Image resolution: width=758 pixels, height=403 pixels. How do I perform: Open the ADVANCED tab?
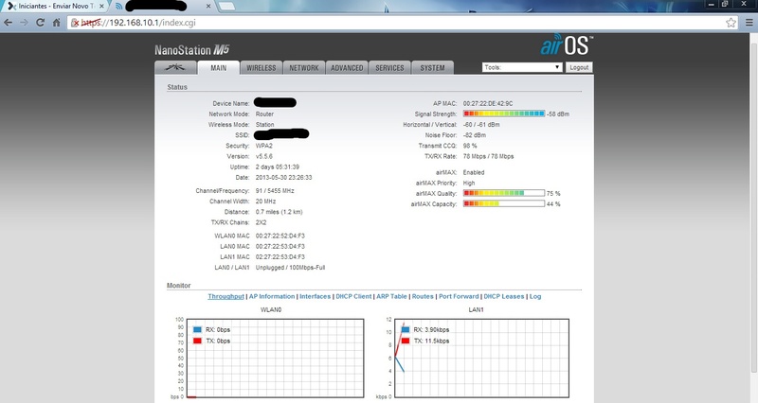[347, 68]
